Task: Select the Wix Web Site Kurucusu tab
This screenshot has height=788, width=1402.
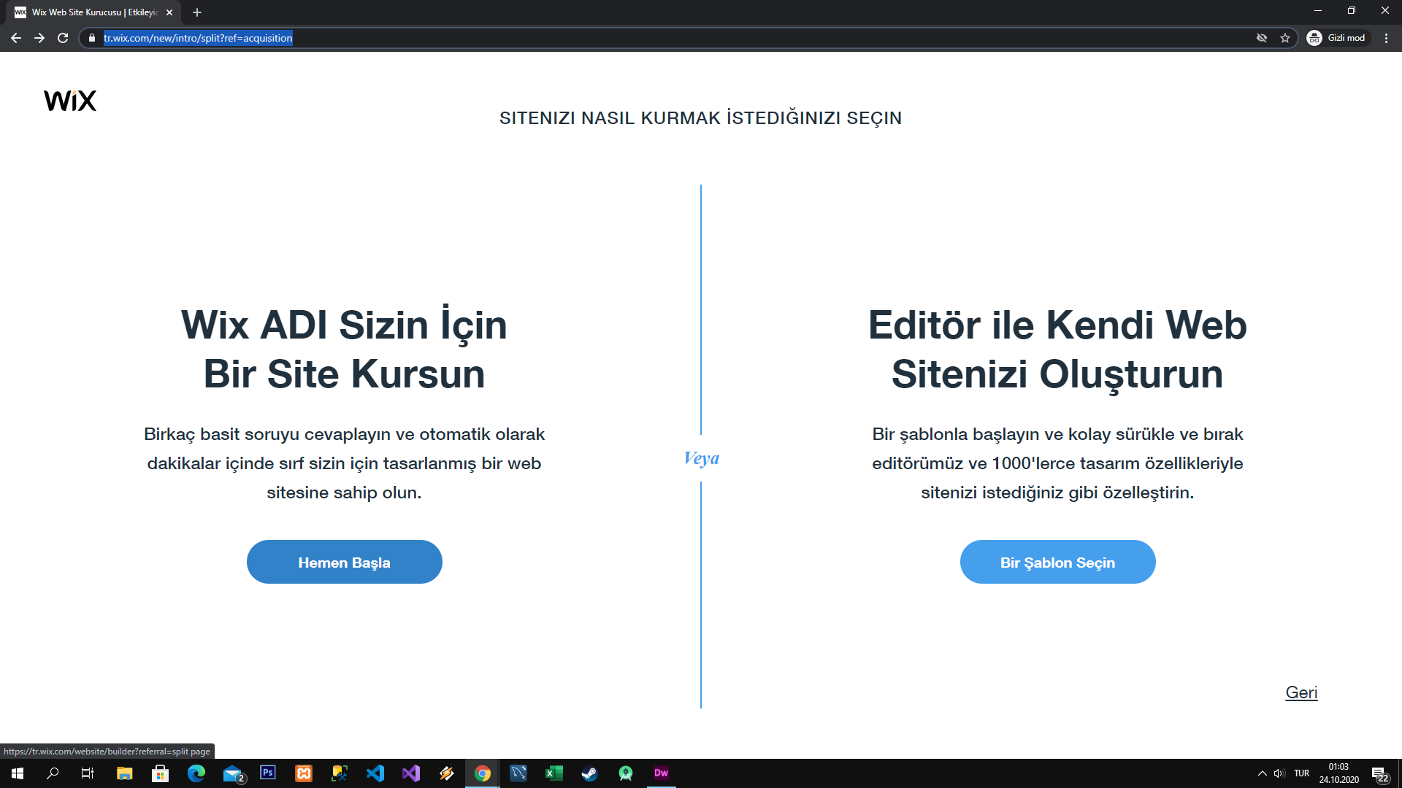Action: 95,12
